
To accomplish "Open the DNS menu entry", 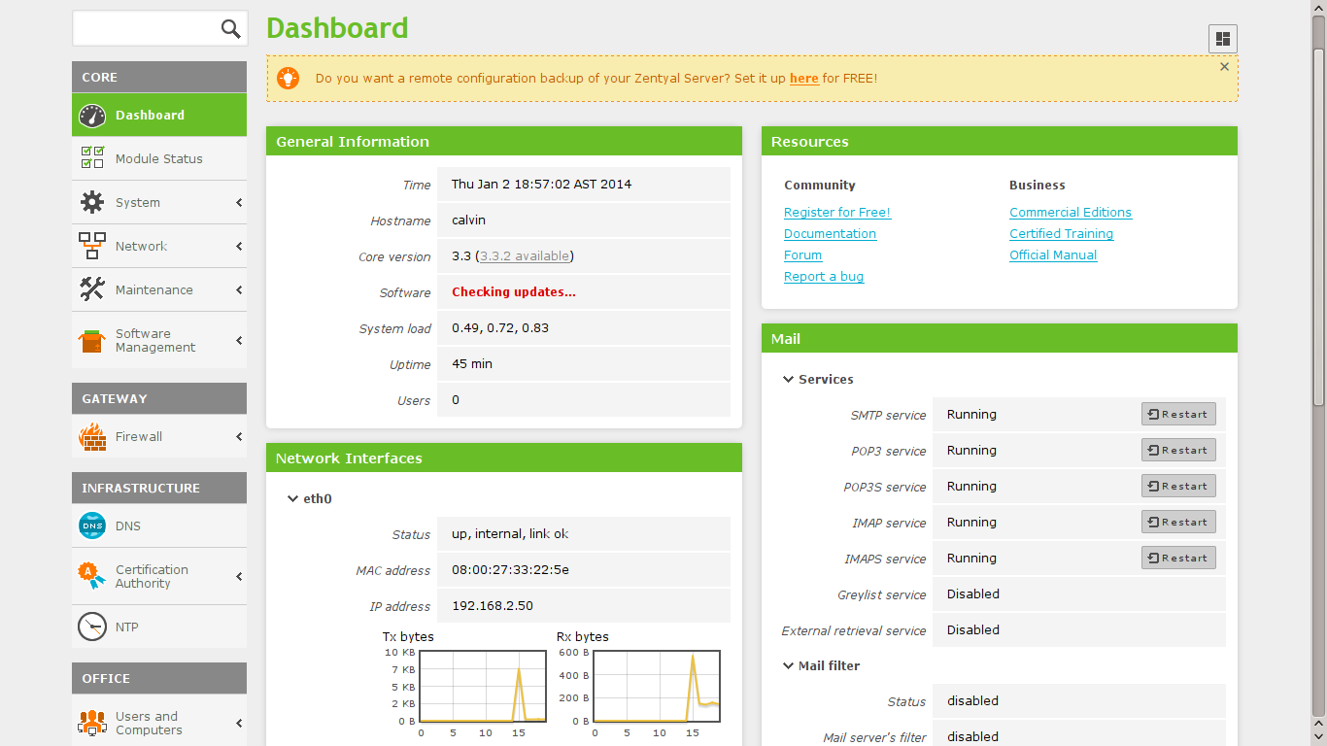I will coord(159,526).
